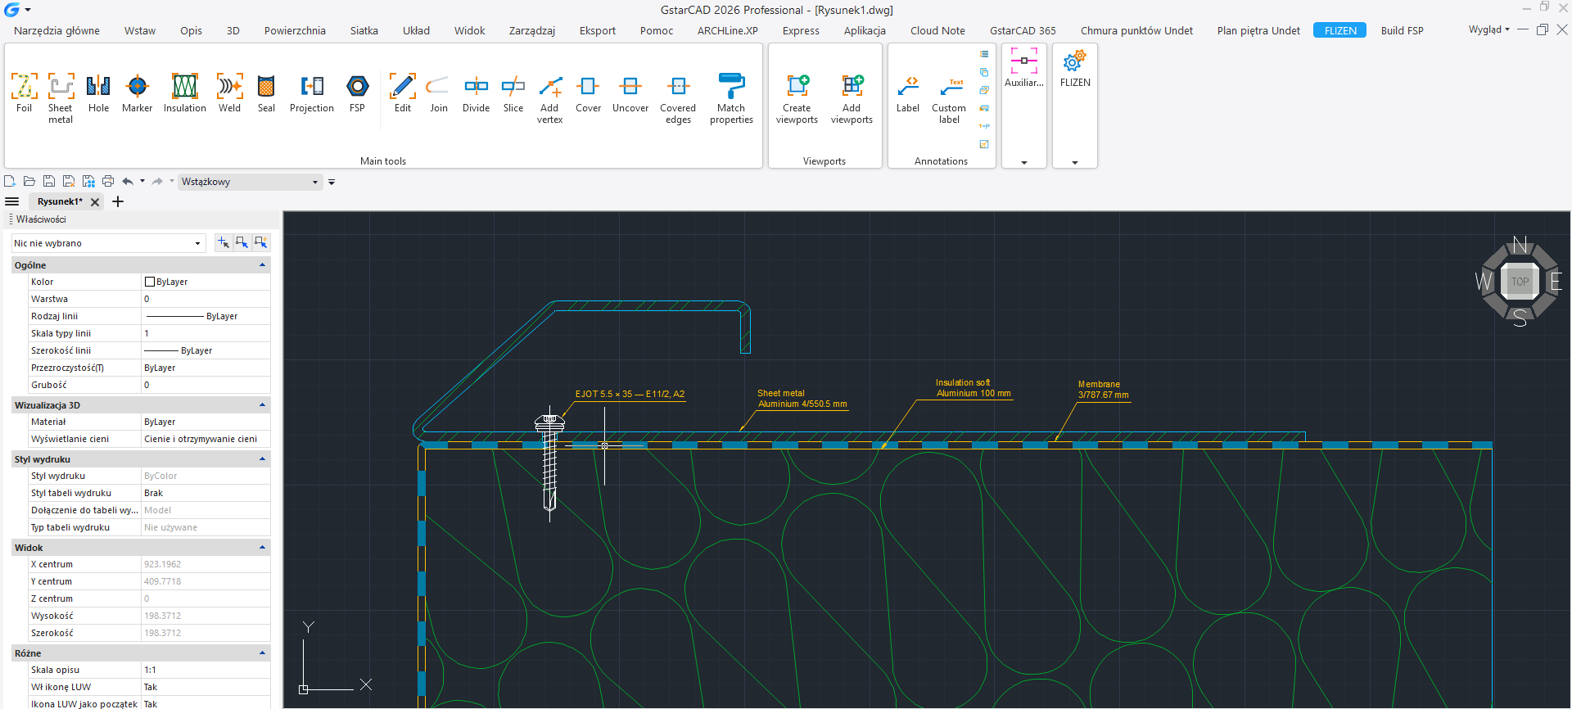This screenshot has height=709, width=1572.
Task: Start the Edit tool
Action: click(403, 93)
